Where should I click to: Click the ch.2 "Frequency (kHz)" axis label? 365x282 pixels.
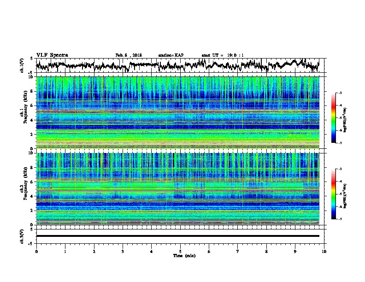[25, 183]
